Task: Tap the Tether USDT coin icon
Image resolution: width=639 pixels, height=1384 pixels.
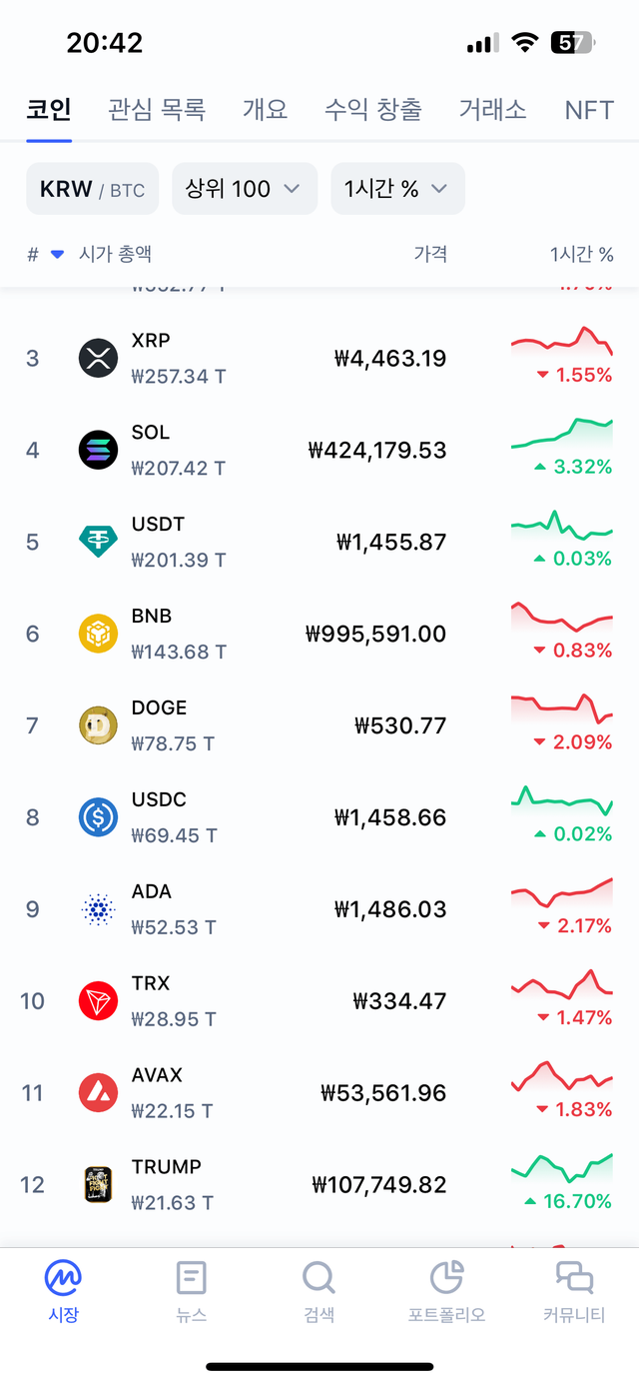Action: tap(98, 542)
